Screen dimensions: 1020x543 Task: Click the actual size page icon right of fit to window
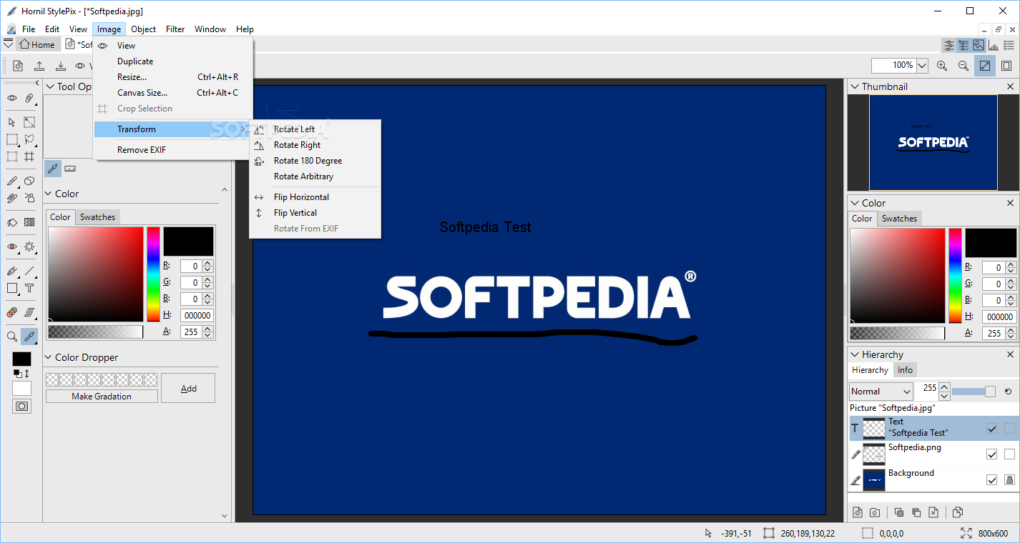(x=1006, y=66)
